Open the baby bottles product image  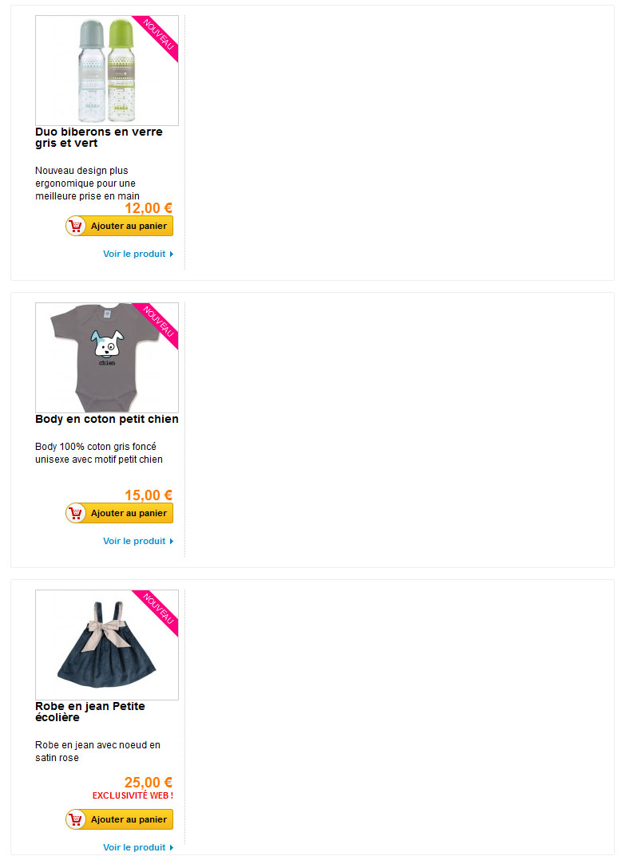pyautogui.click(x=107, y=70)
